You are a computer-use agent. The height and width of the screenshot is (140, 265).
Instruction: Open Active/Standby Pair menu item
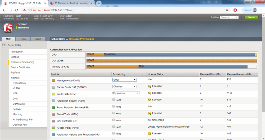[28, 119]
